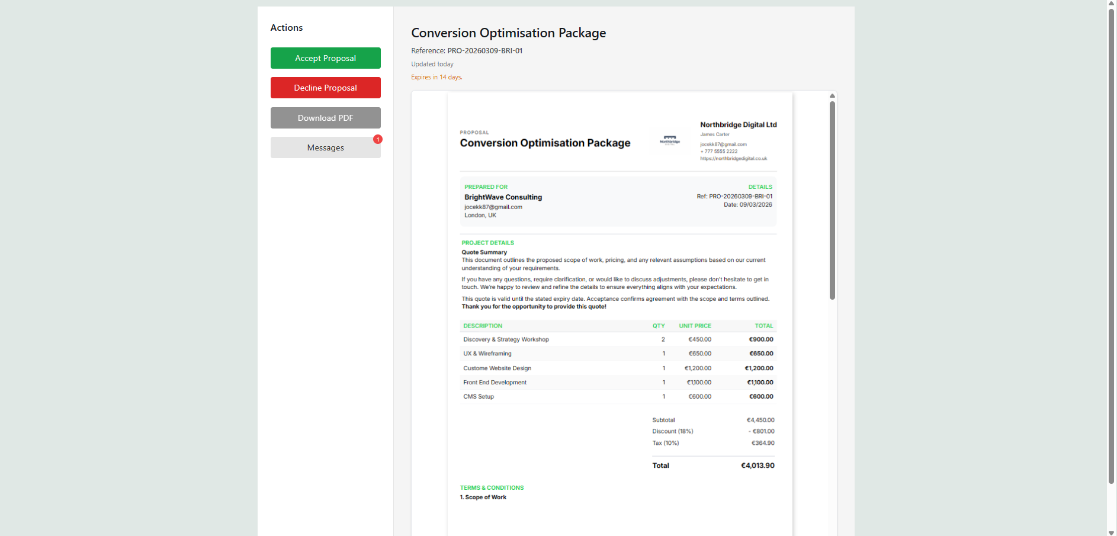Click the jocekk87@gmail.com under BrightWave Consulting
The width and height of the screenshot is (1117, 536).
click(493, 207)
